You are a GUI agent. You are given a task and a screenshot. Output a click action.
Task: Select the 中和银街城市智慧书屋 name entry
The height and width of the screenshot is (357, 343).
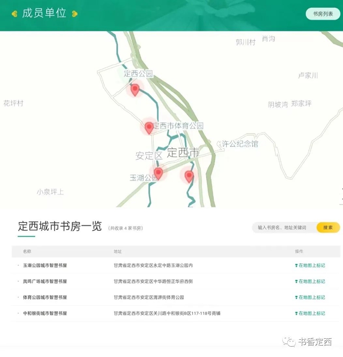(x=45, y=313)
